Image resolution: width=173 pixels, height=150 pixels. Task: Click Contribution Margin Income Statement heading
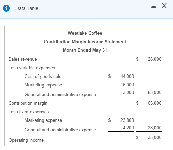coord(85,42)
